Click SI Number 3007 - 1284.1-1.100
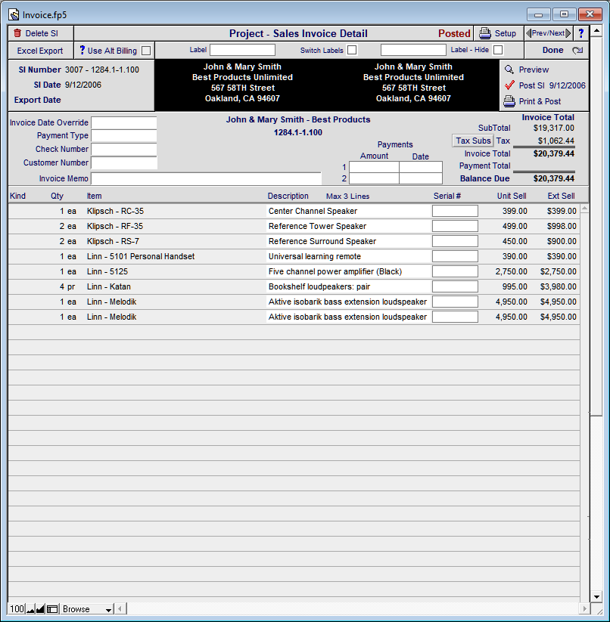610x622 pixels. (102, 70)
